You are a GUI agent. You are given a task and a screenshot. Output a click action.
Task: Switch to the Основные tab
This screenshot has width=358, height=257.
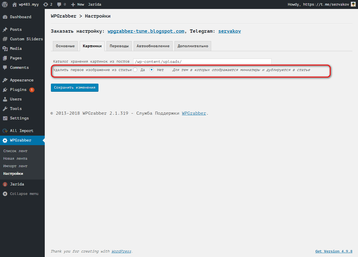click(x=65, y=46)
